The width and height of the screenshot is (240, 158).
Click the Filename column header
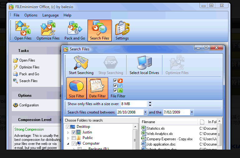tap(169, 122)
